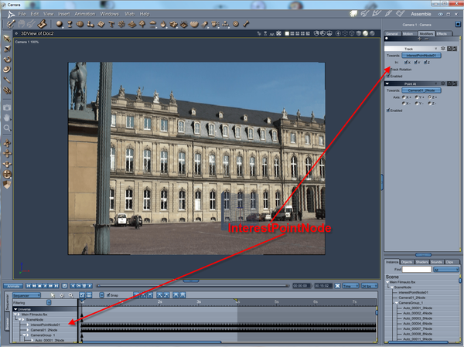Toggle Enabled checkbox under Point At modifier
Viewport: 464px width, 347px height.
pyautogui.click(x=388, y=111)
